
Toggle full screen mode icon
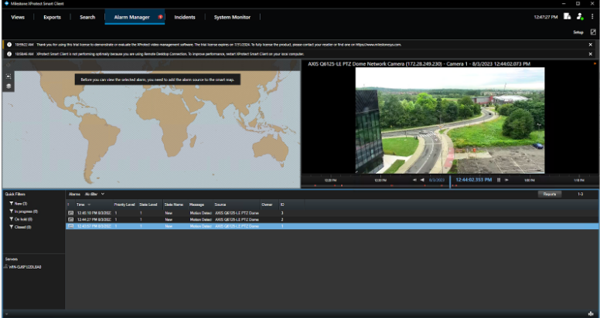point(593,32)
